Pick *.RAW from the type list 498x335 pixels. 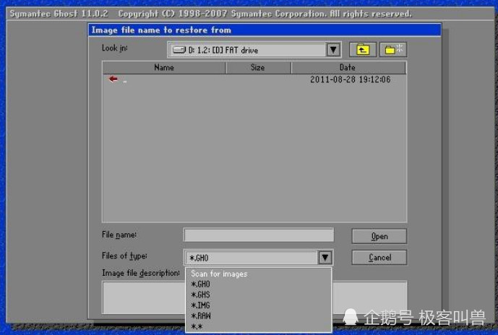pos(201,316)
